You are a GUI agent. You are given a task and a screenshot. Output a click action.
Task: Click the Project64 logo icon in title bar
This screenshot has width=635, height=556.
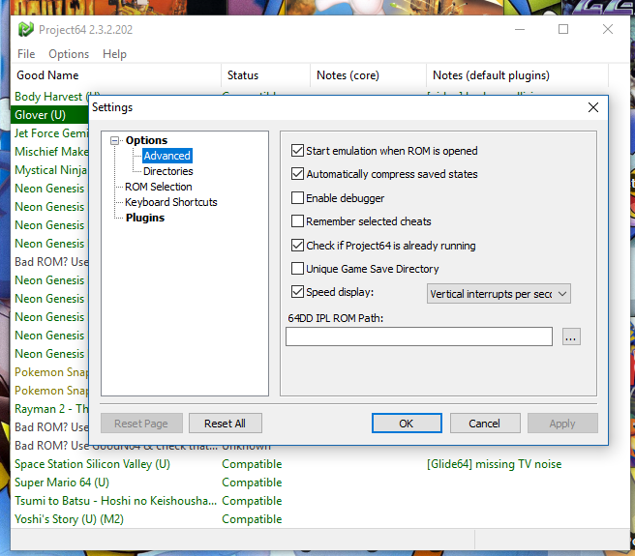tap(25, 30)
